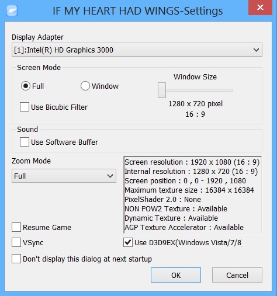
Task: Click the Screen position info line
Action: (185, 180)
